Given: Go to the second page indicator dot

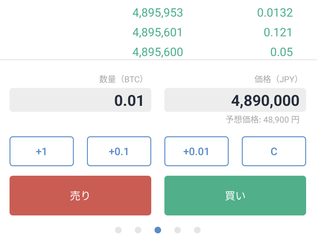Looking at the screenshot, I should [x=138, y=230].
